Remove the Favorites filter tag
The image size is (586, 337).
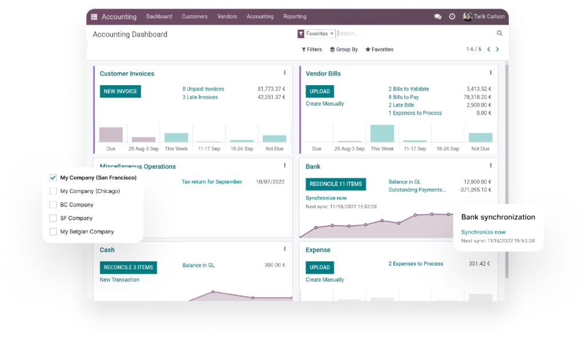[x=331, y=34]
